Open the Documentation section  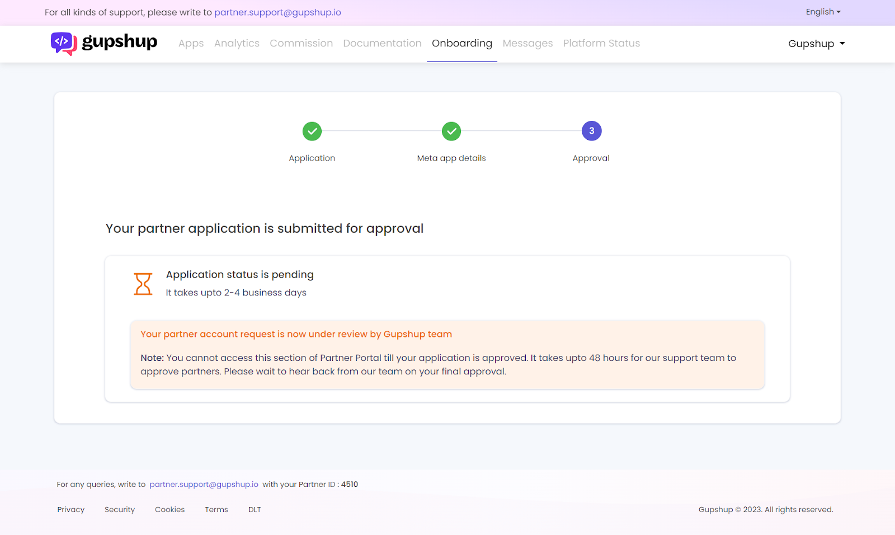tap(382, 43)
